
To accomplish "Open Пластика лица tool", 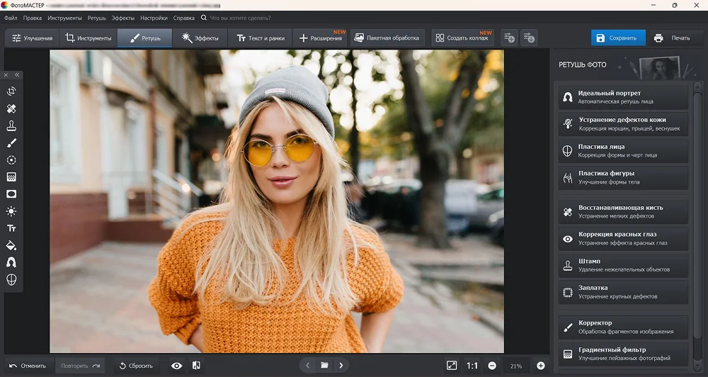I will pos(623,150).
